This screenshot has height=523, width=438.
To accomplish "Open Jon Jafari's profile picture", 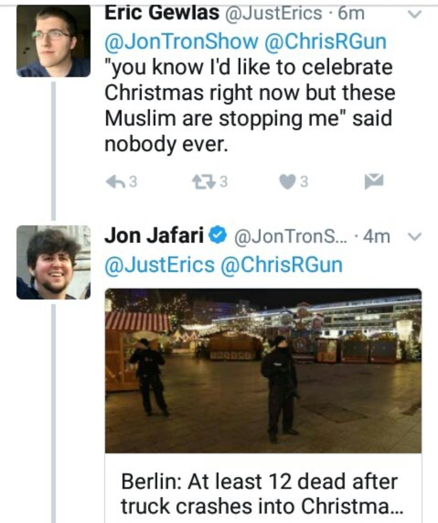I will [53, 262].
